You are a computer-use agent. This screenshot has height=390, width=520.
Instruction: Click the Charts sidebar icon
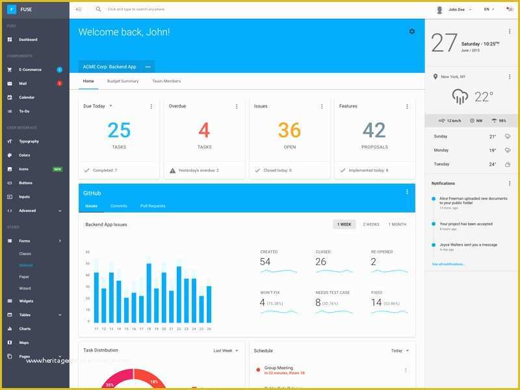click(10, 329)
